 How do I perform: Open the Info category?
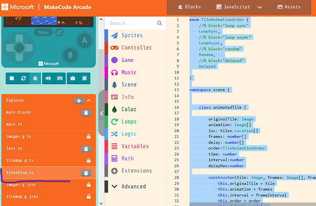(135, 97)
